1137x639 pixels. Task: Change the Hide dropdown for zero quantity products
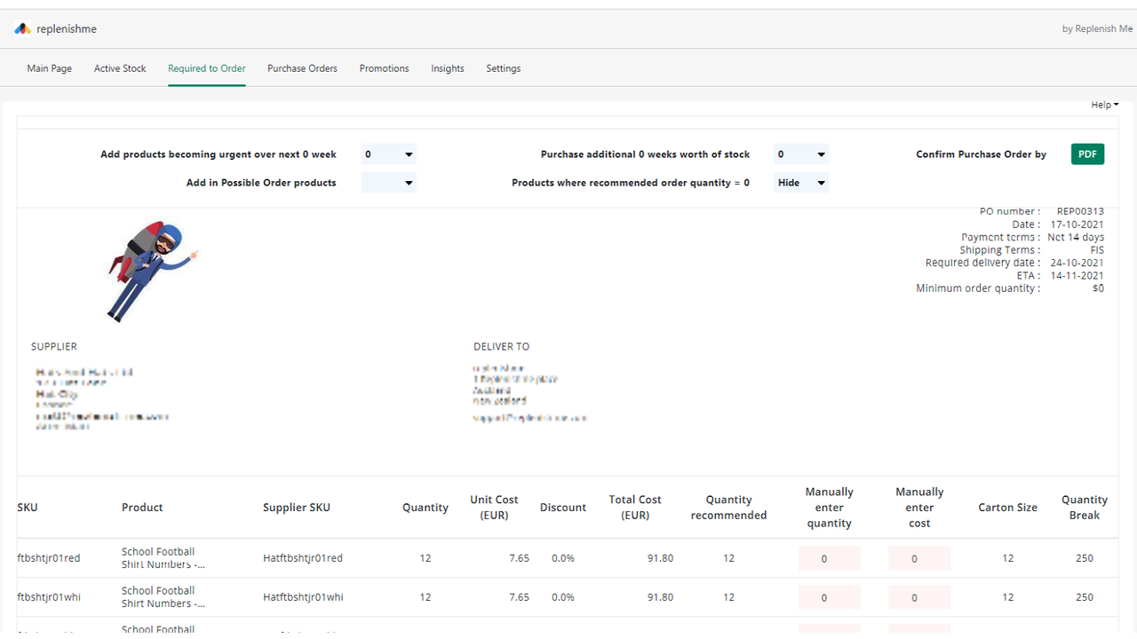click(x=800, y=183)
